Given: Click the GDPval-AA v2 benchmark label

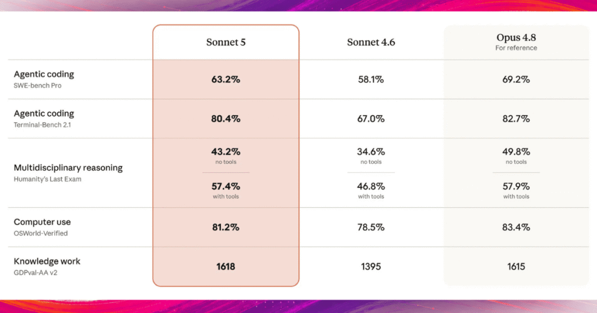Looking at the screenshot, I should pyautogui.click(x=36, y=273).
